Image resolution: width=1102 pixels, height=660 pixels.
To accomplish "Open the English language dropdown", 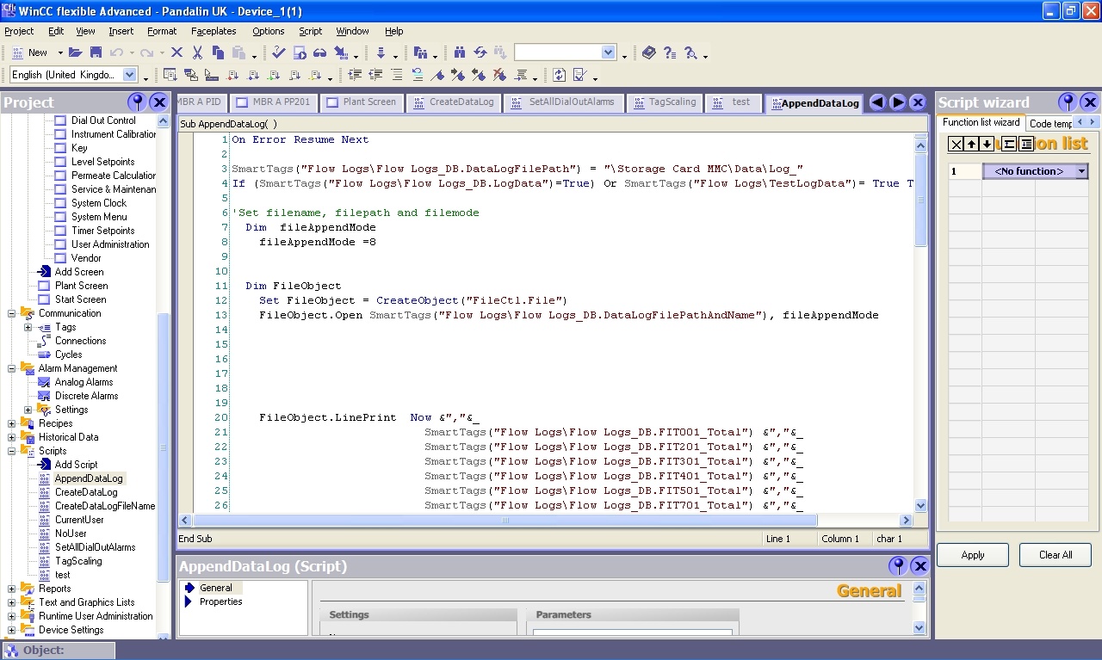I will (130, 75).
